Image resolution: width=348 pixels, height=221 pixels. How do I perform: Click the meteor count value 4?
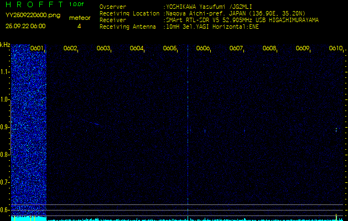[x=79, y=26]
